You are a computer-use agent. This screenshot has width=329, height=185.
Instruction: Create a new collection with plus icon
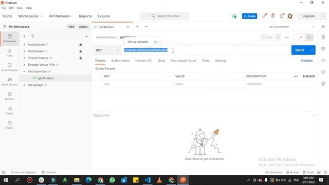[24, 36]
